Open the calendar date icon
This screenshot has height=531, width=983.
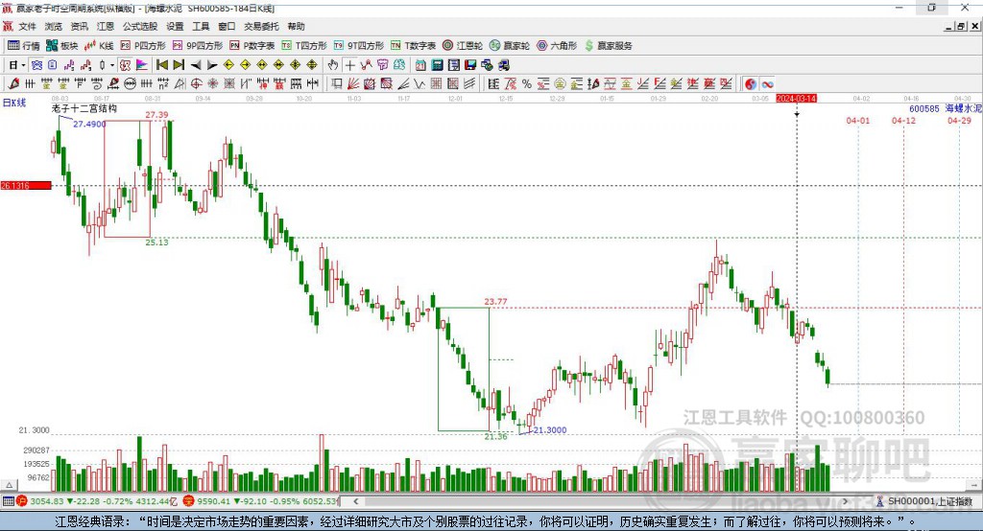[420, 64]
